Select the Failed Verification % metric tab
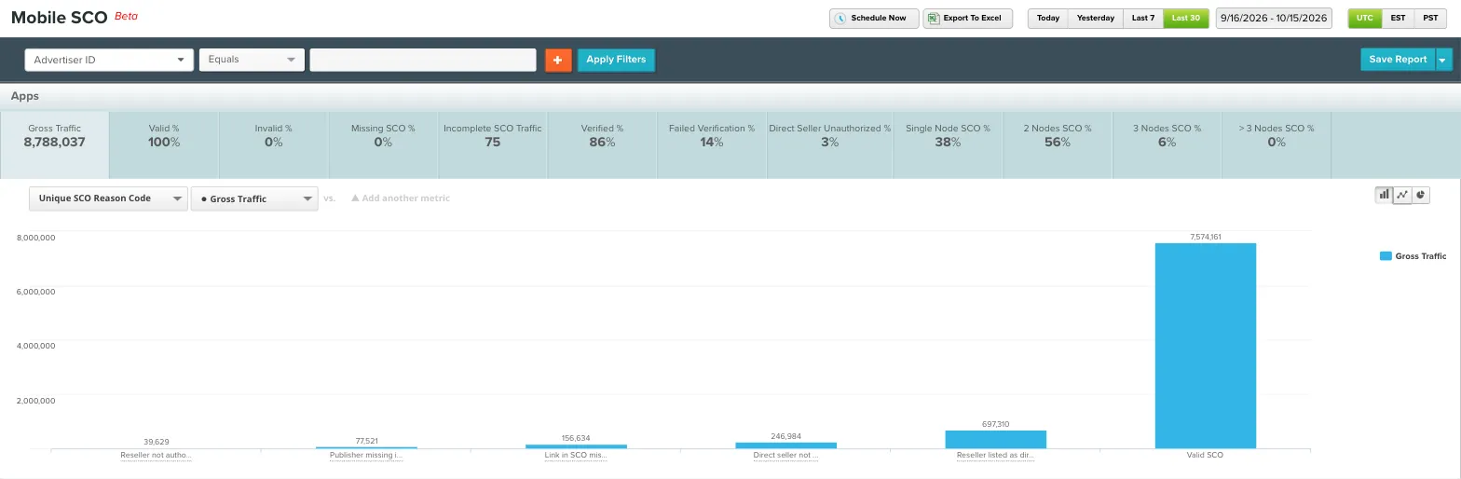Image resolution: width=1461 pixels, height=479 pixels. 712,144
